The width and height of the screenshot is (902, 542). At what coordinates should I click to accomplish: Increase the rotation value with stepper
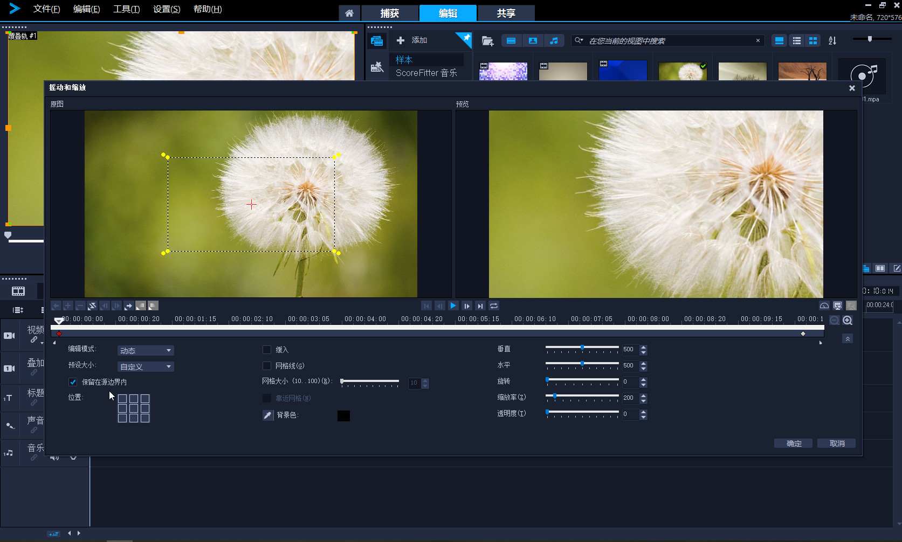[643, 380]
